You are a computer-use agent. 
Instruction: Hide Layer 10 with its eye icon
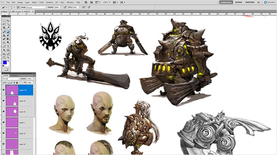point(3,144)
